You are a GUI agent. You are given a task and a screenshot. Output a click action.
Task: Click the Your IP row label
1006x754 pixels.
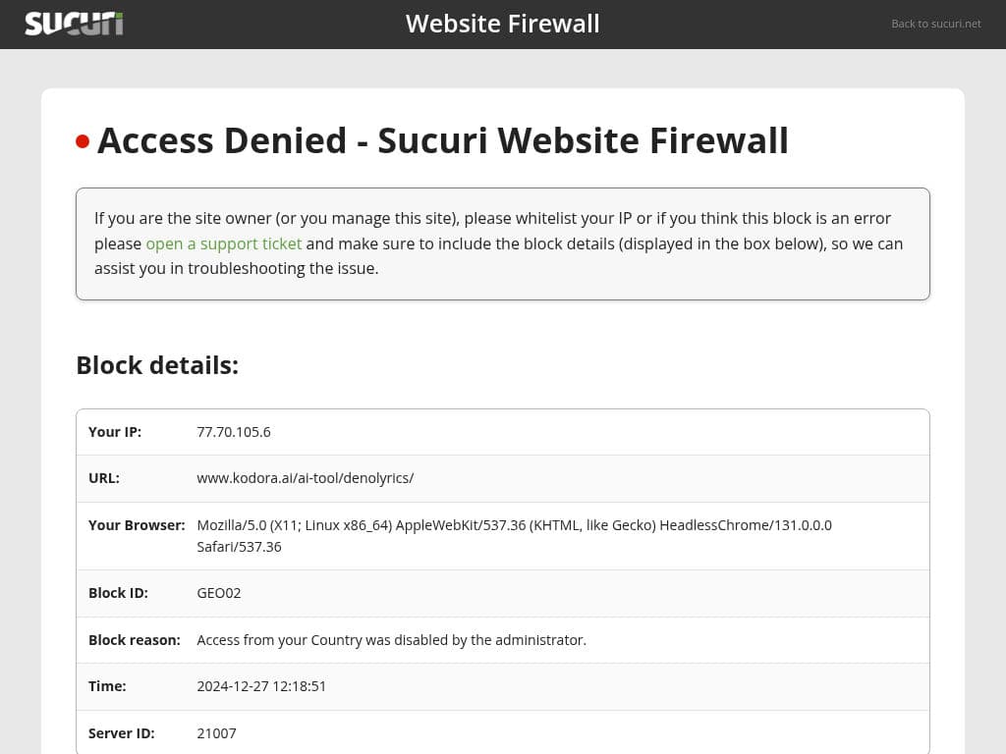pyautogui.click(x=115, y=432)
